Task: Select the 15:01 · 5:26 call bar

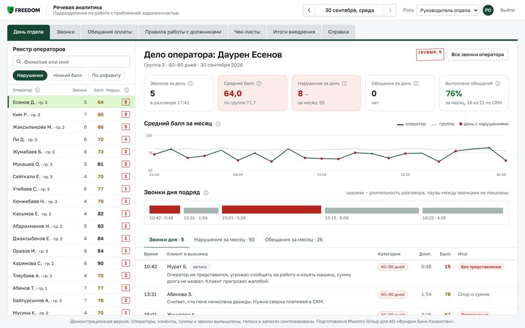Action: pos(271,209)
